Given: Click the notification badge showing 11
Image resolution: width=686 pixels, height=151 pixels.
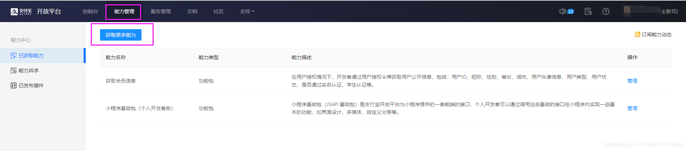Looking at the screenshot, I should coord(571,11).
